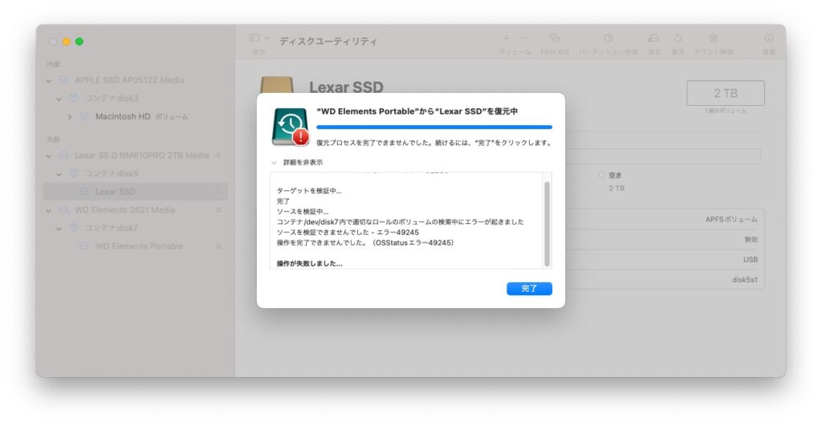Click the ソースを検証できませんでした error line
The image size is (822, 425).
(348, 233)
